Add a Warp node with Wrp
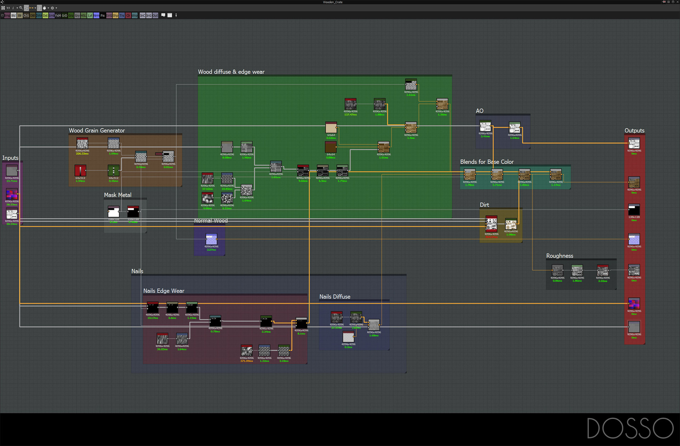Viewport: 680px width, 446px height. click(x=135, y=16)
